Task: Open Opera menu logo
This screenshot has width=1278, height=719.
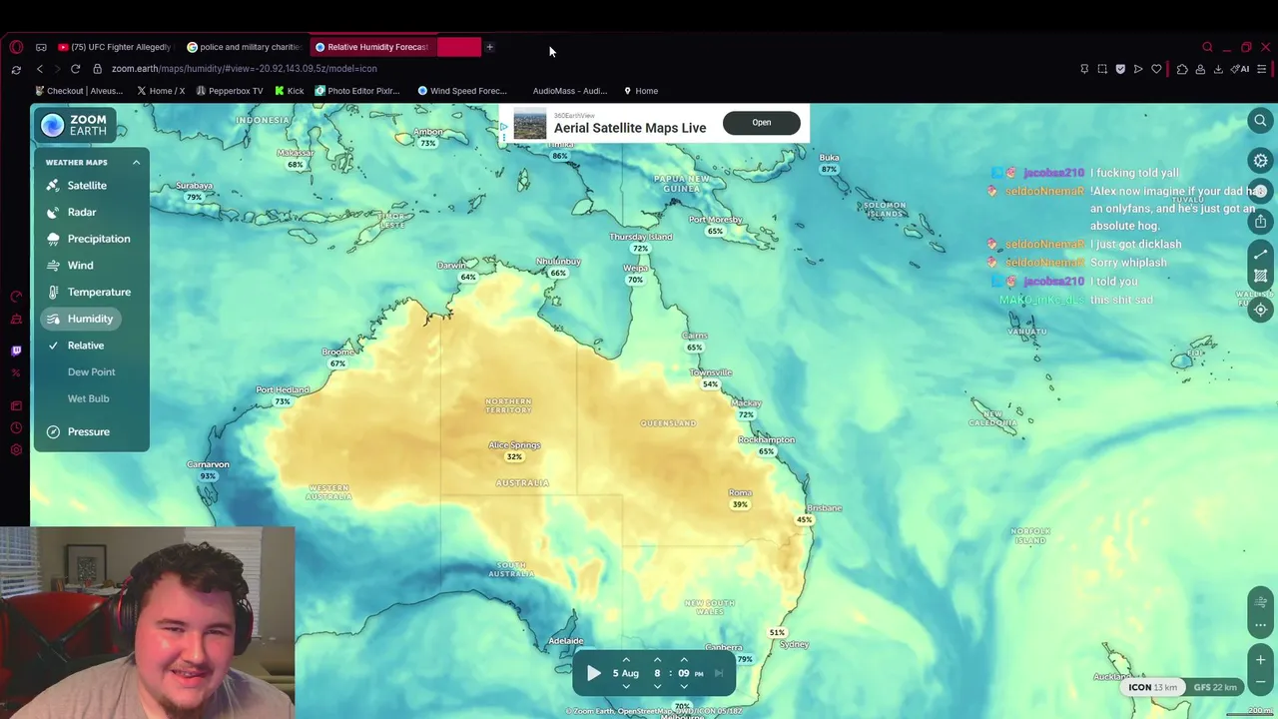Action: (16, 47)
